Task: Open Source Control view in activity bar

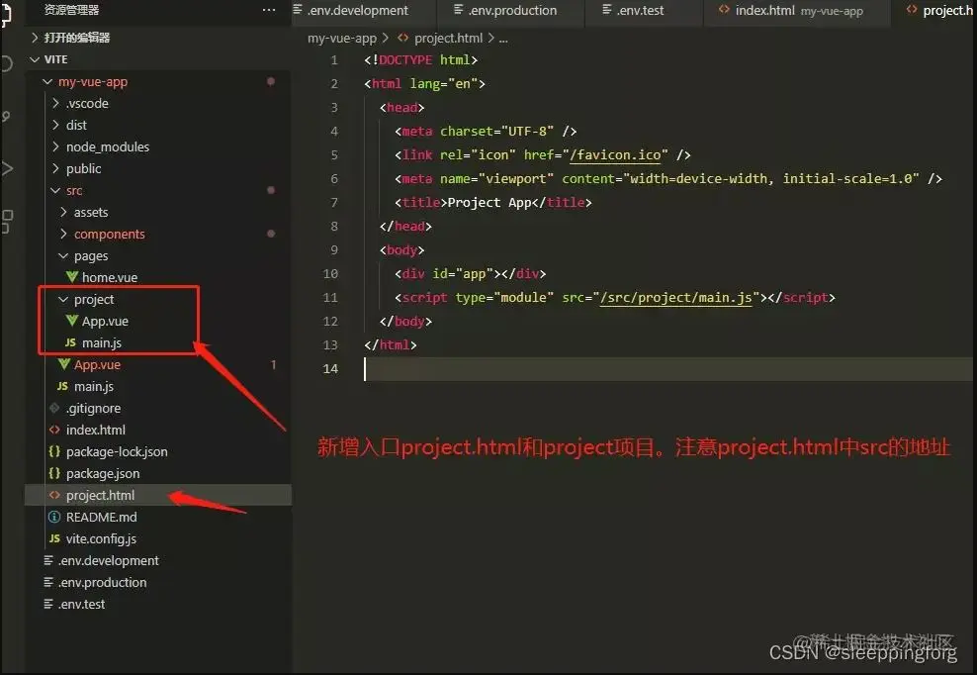Action: pos(6,116)
